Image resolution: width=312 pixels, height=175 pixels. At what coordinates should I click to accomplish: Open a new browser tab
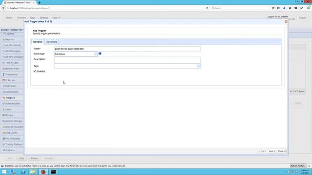click(39, 3)
